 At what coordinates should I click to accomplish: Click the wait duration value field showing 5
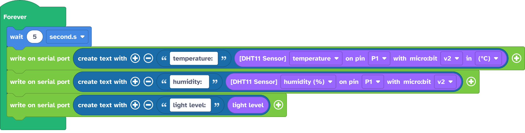(x=35, y=37)
